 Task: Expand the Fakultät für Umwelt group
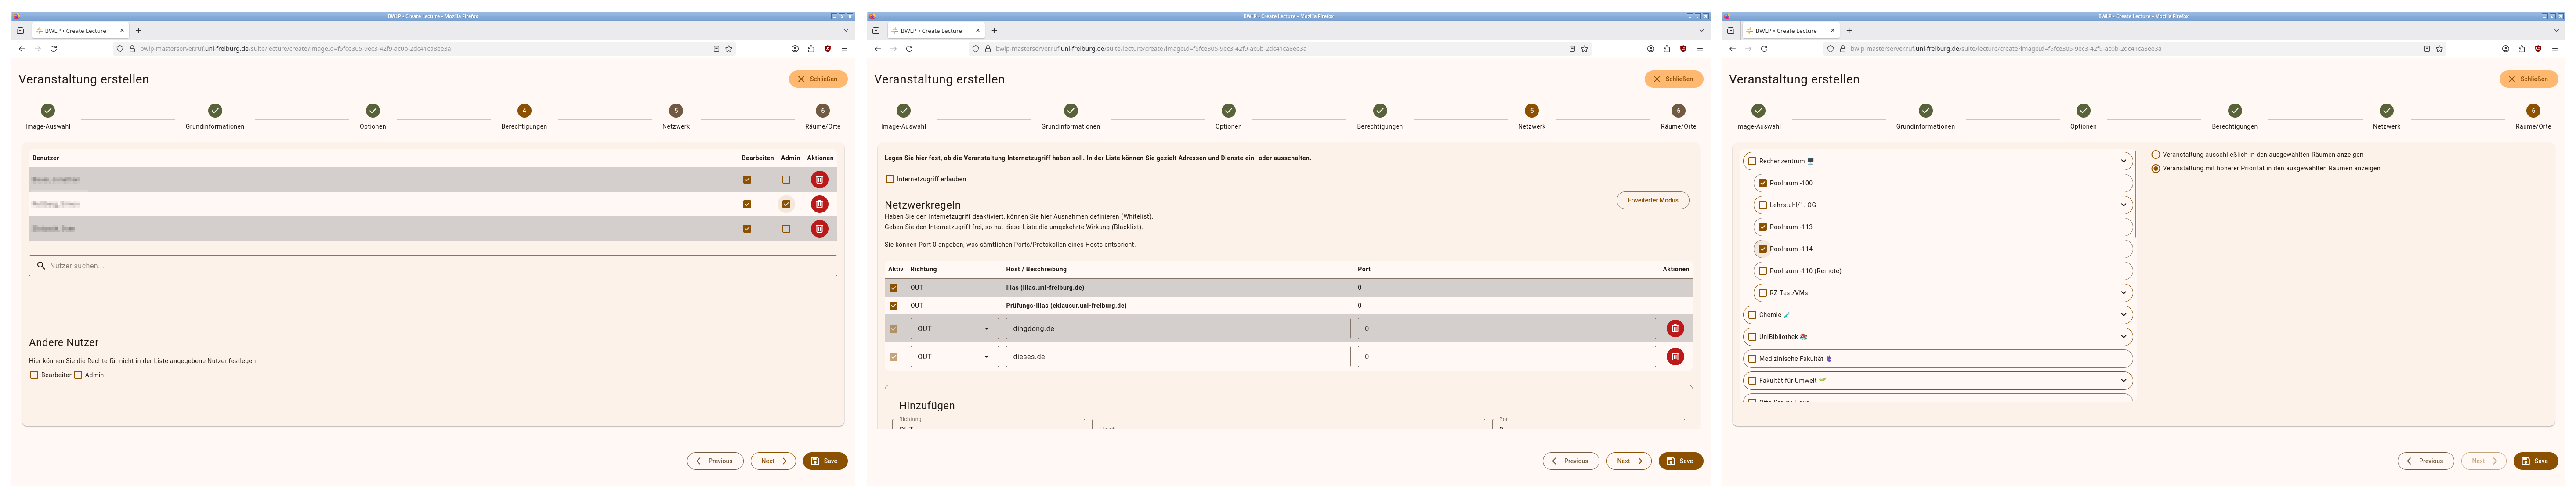[2123, 381]
